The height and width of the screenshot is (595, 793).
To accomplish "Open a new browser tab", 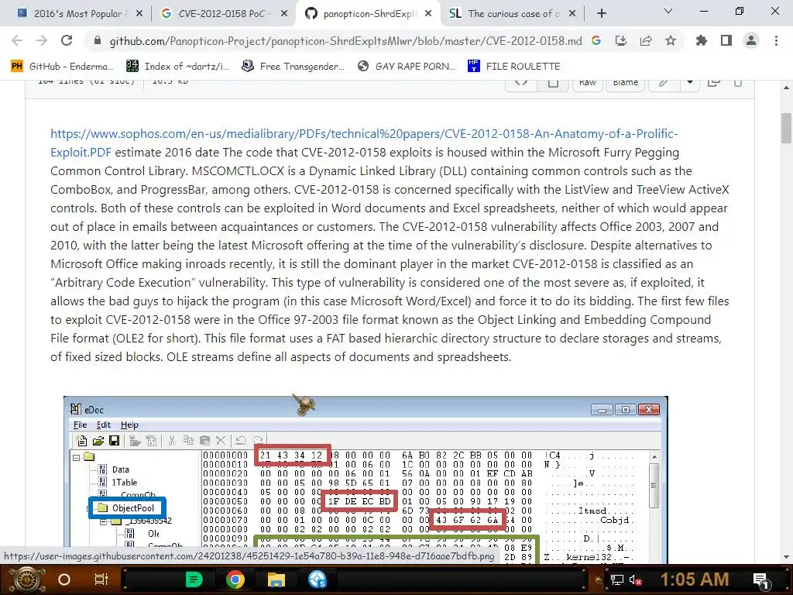I will tap(601, 14).
